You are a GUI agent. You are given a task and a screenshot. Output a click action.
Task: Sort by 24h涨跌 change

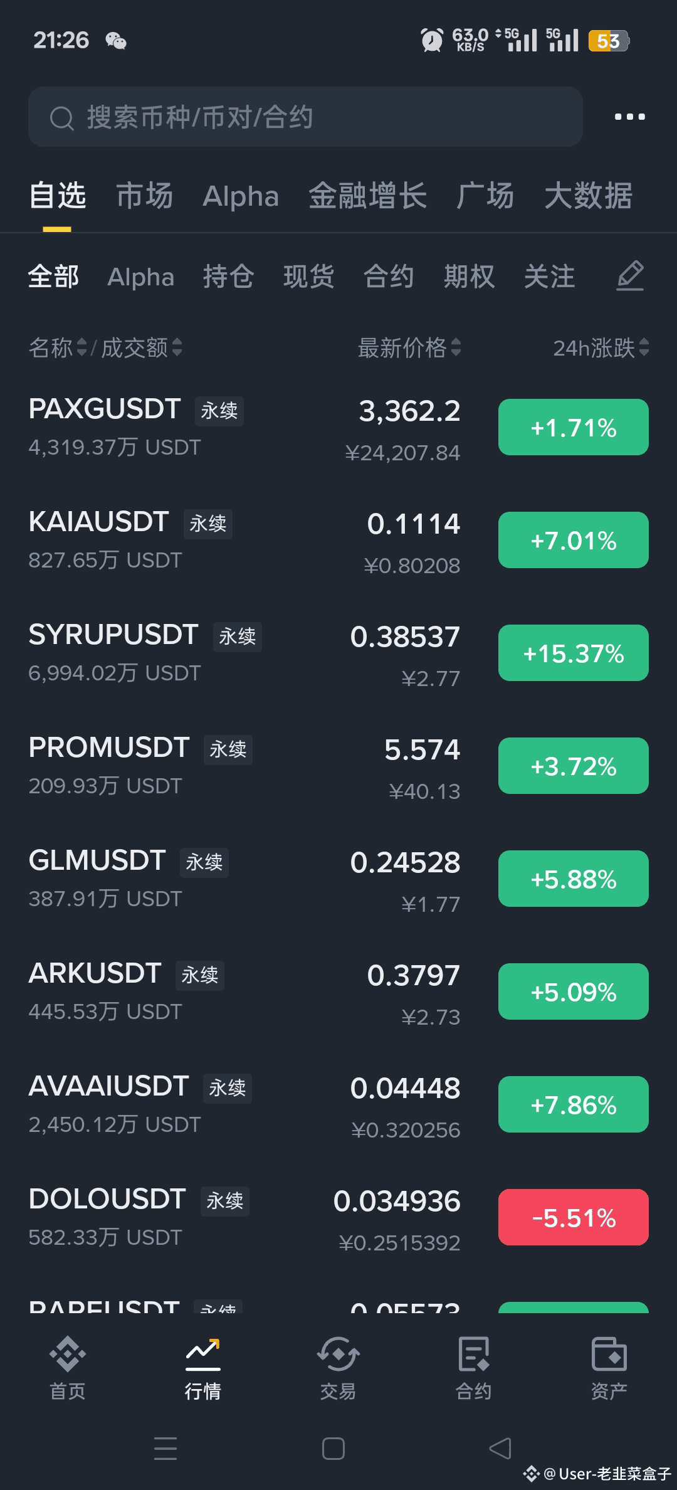pyautogui.click(x=601, y=347)
